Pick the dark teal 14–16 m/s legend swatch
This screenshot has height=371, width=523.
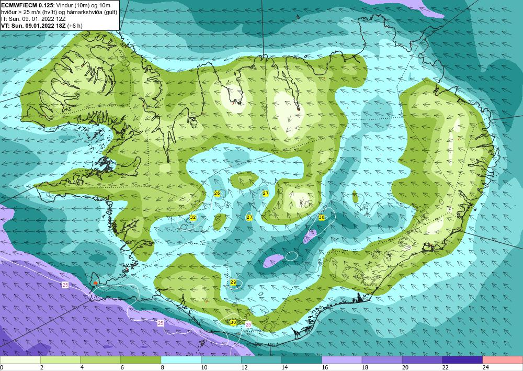coord(302,360)
